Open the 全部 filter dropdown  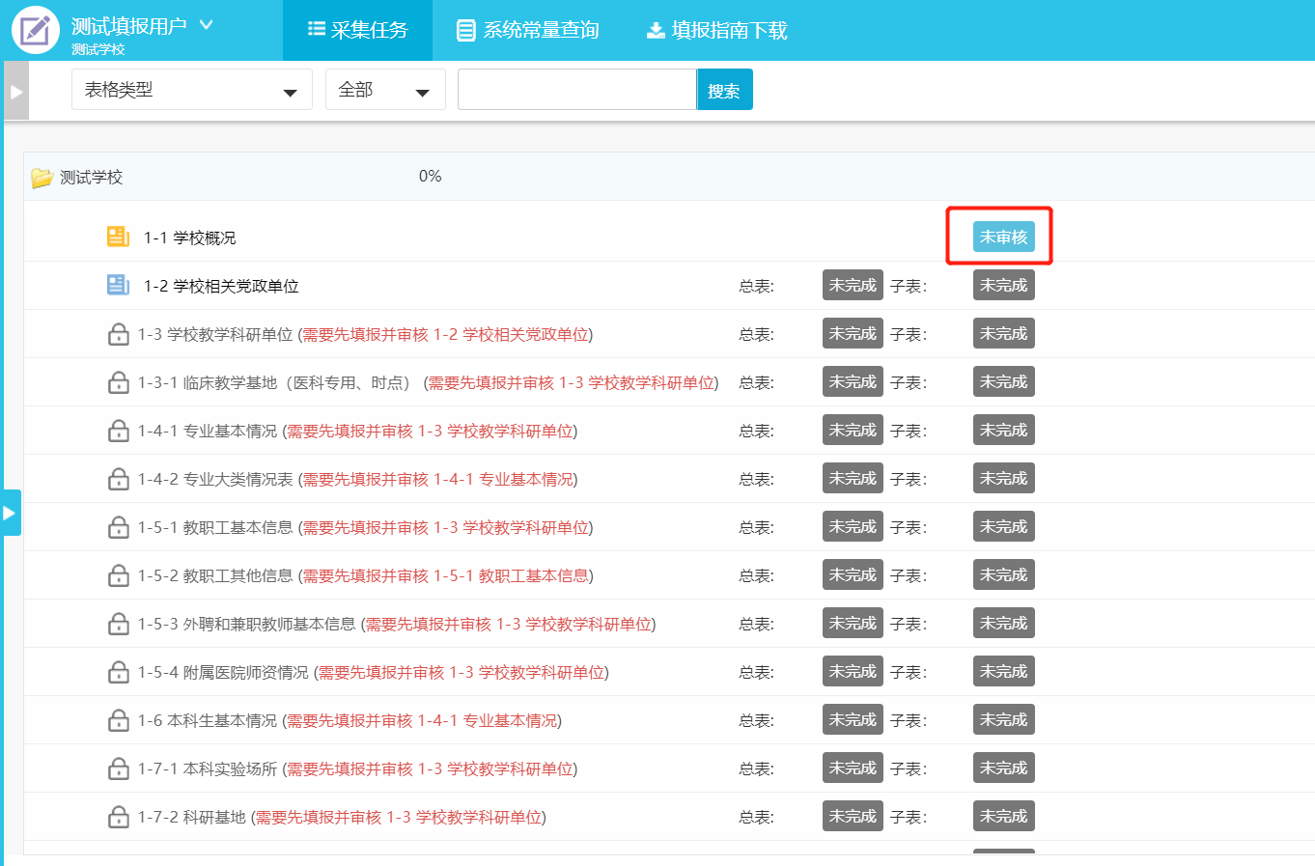(384, 90)
